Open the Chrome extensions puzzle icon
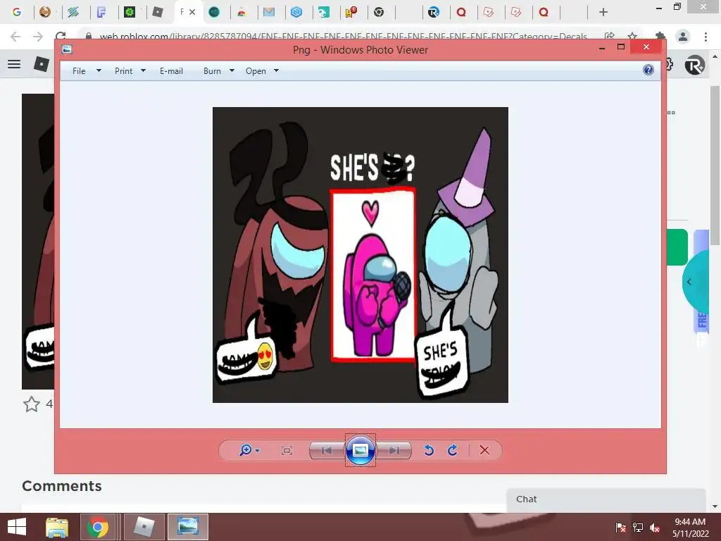 (x=660, y=37)
